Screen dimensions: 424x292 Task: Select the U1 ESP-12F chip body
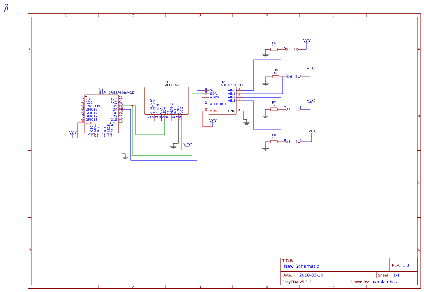tap(101, 114)
